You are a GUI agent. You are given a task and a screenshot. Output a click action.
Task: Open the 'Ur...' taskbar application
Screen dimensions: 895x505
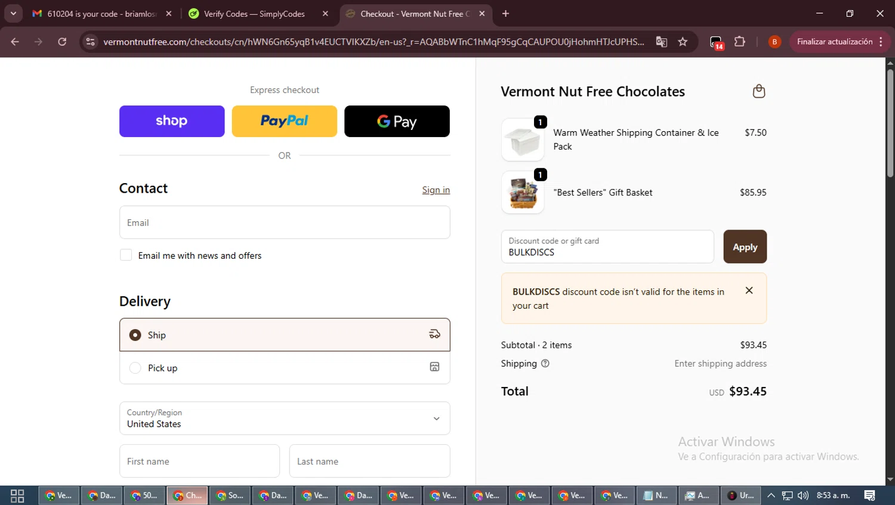pyautogui.click(x=742, y=495)
